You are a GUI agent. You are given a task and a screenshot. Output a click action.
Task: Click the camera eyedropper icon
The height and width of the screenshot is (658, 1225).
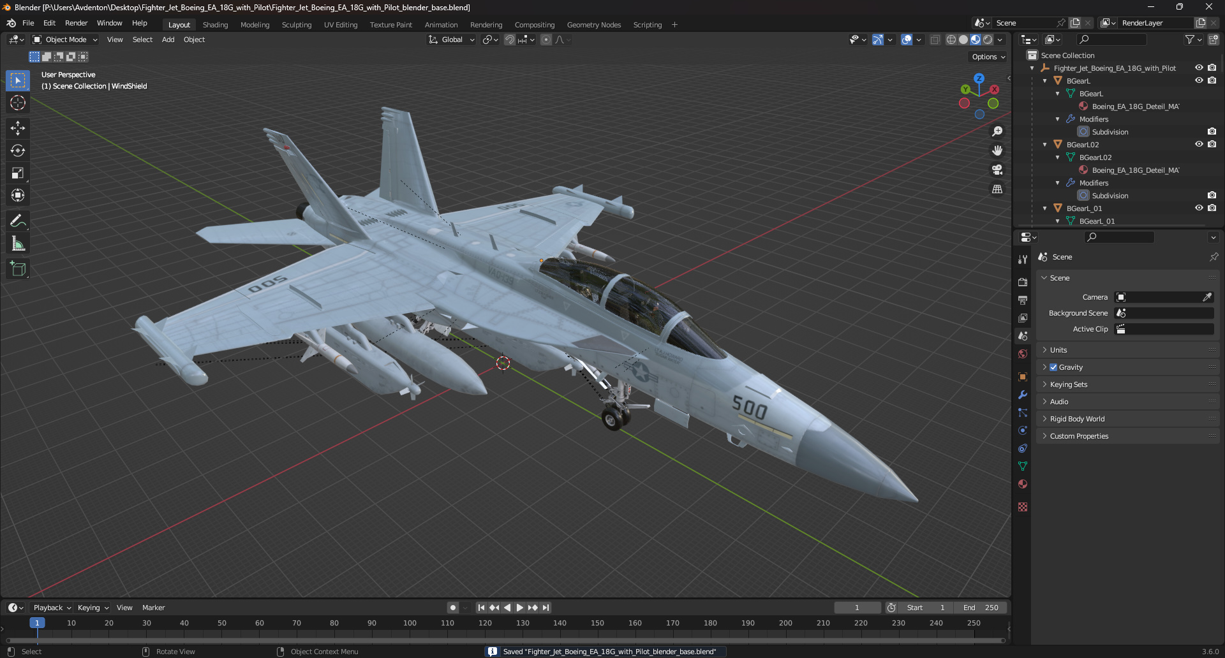click(1207, 297)
